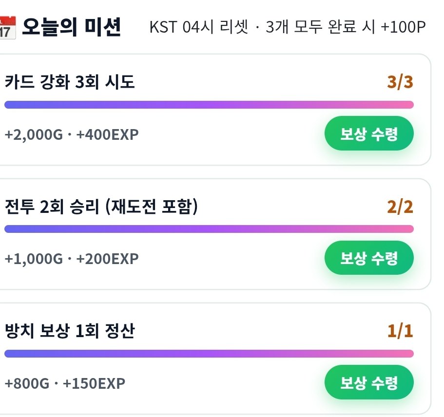Click the 3/3 progress counter
The width and height of the screenshot is (444, 417).
[x=400, y=82]
